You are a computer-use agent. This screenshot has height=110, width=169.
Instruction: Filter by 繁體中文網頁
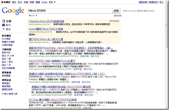[x=8, y=42]
